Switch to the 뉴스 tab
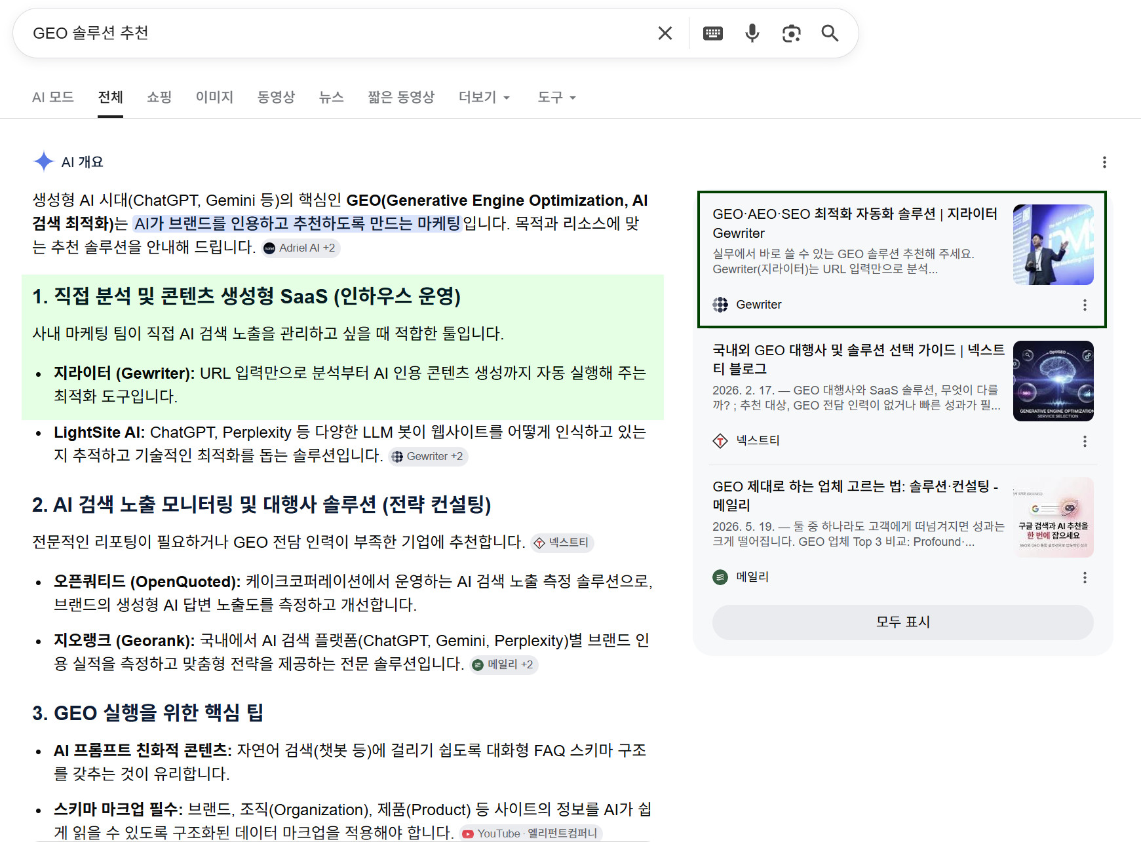Screen dimensions: 1141x842 pos(331,98)
